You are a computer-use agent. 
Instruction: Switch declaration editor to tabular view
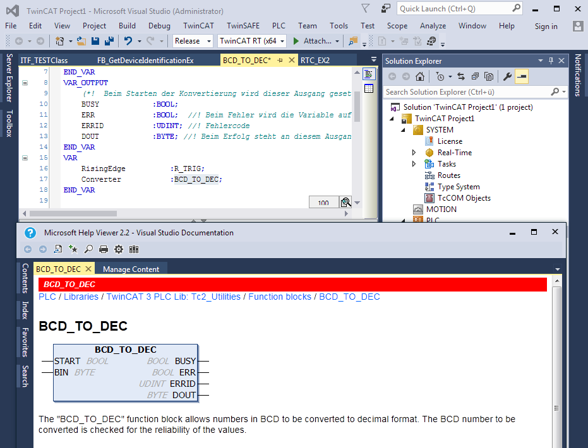pos(369,88)
